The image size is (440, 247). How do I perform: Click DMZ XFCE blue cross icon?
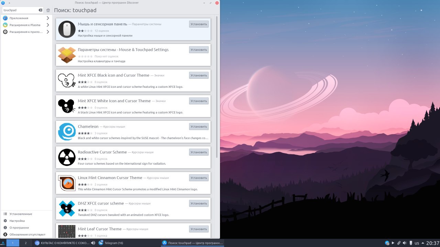(67, 209)
